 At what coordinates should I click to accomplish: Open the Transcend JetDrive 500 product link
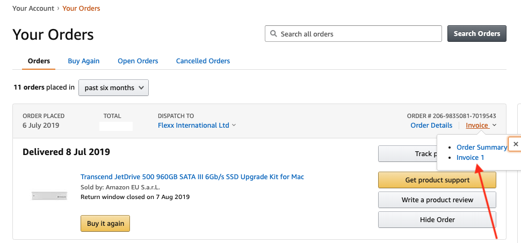[192, 176]
